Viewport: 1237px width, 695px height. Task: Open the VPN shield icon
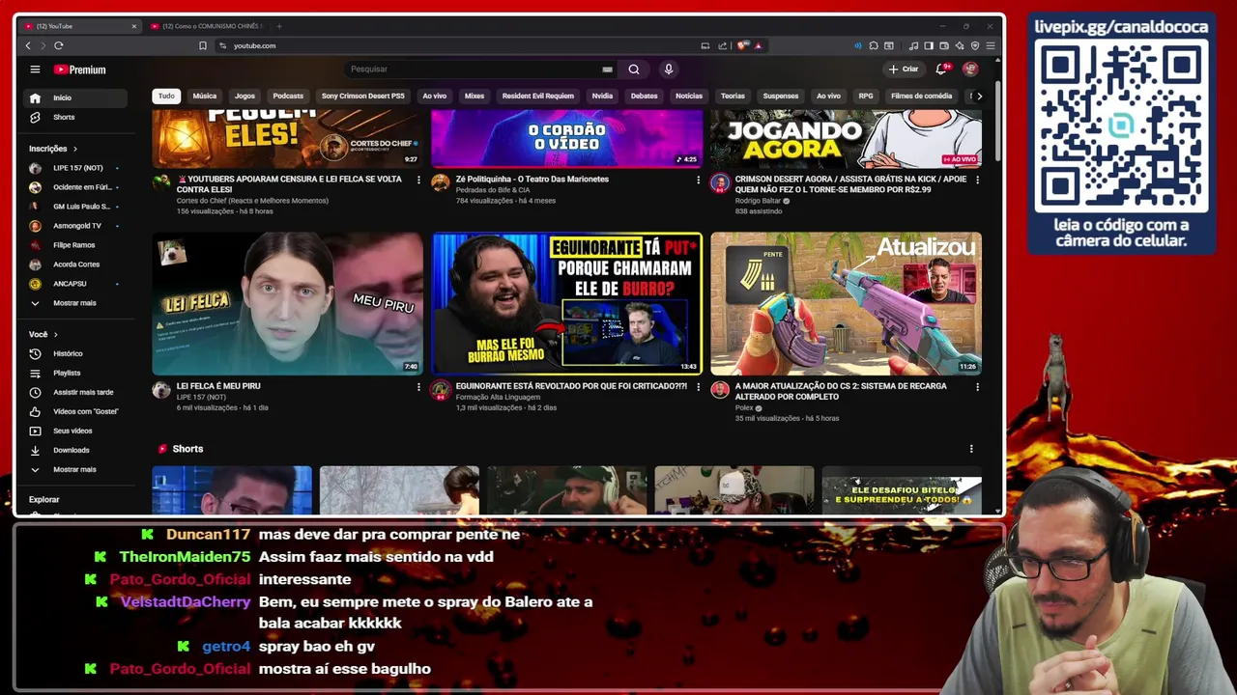pyautogui.click(x=975, y=45)
